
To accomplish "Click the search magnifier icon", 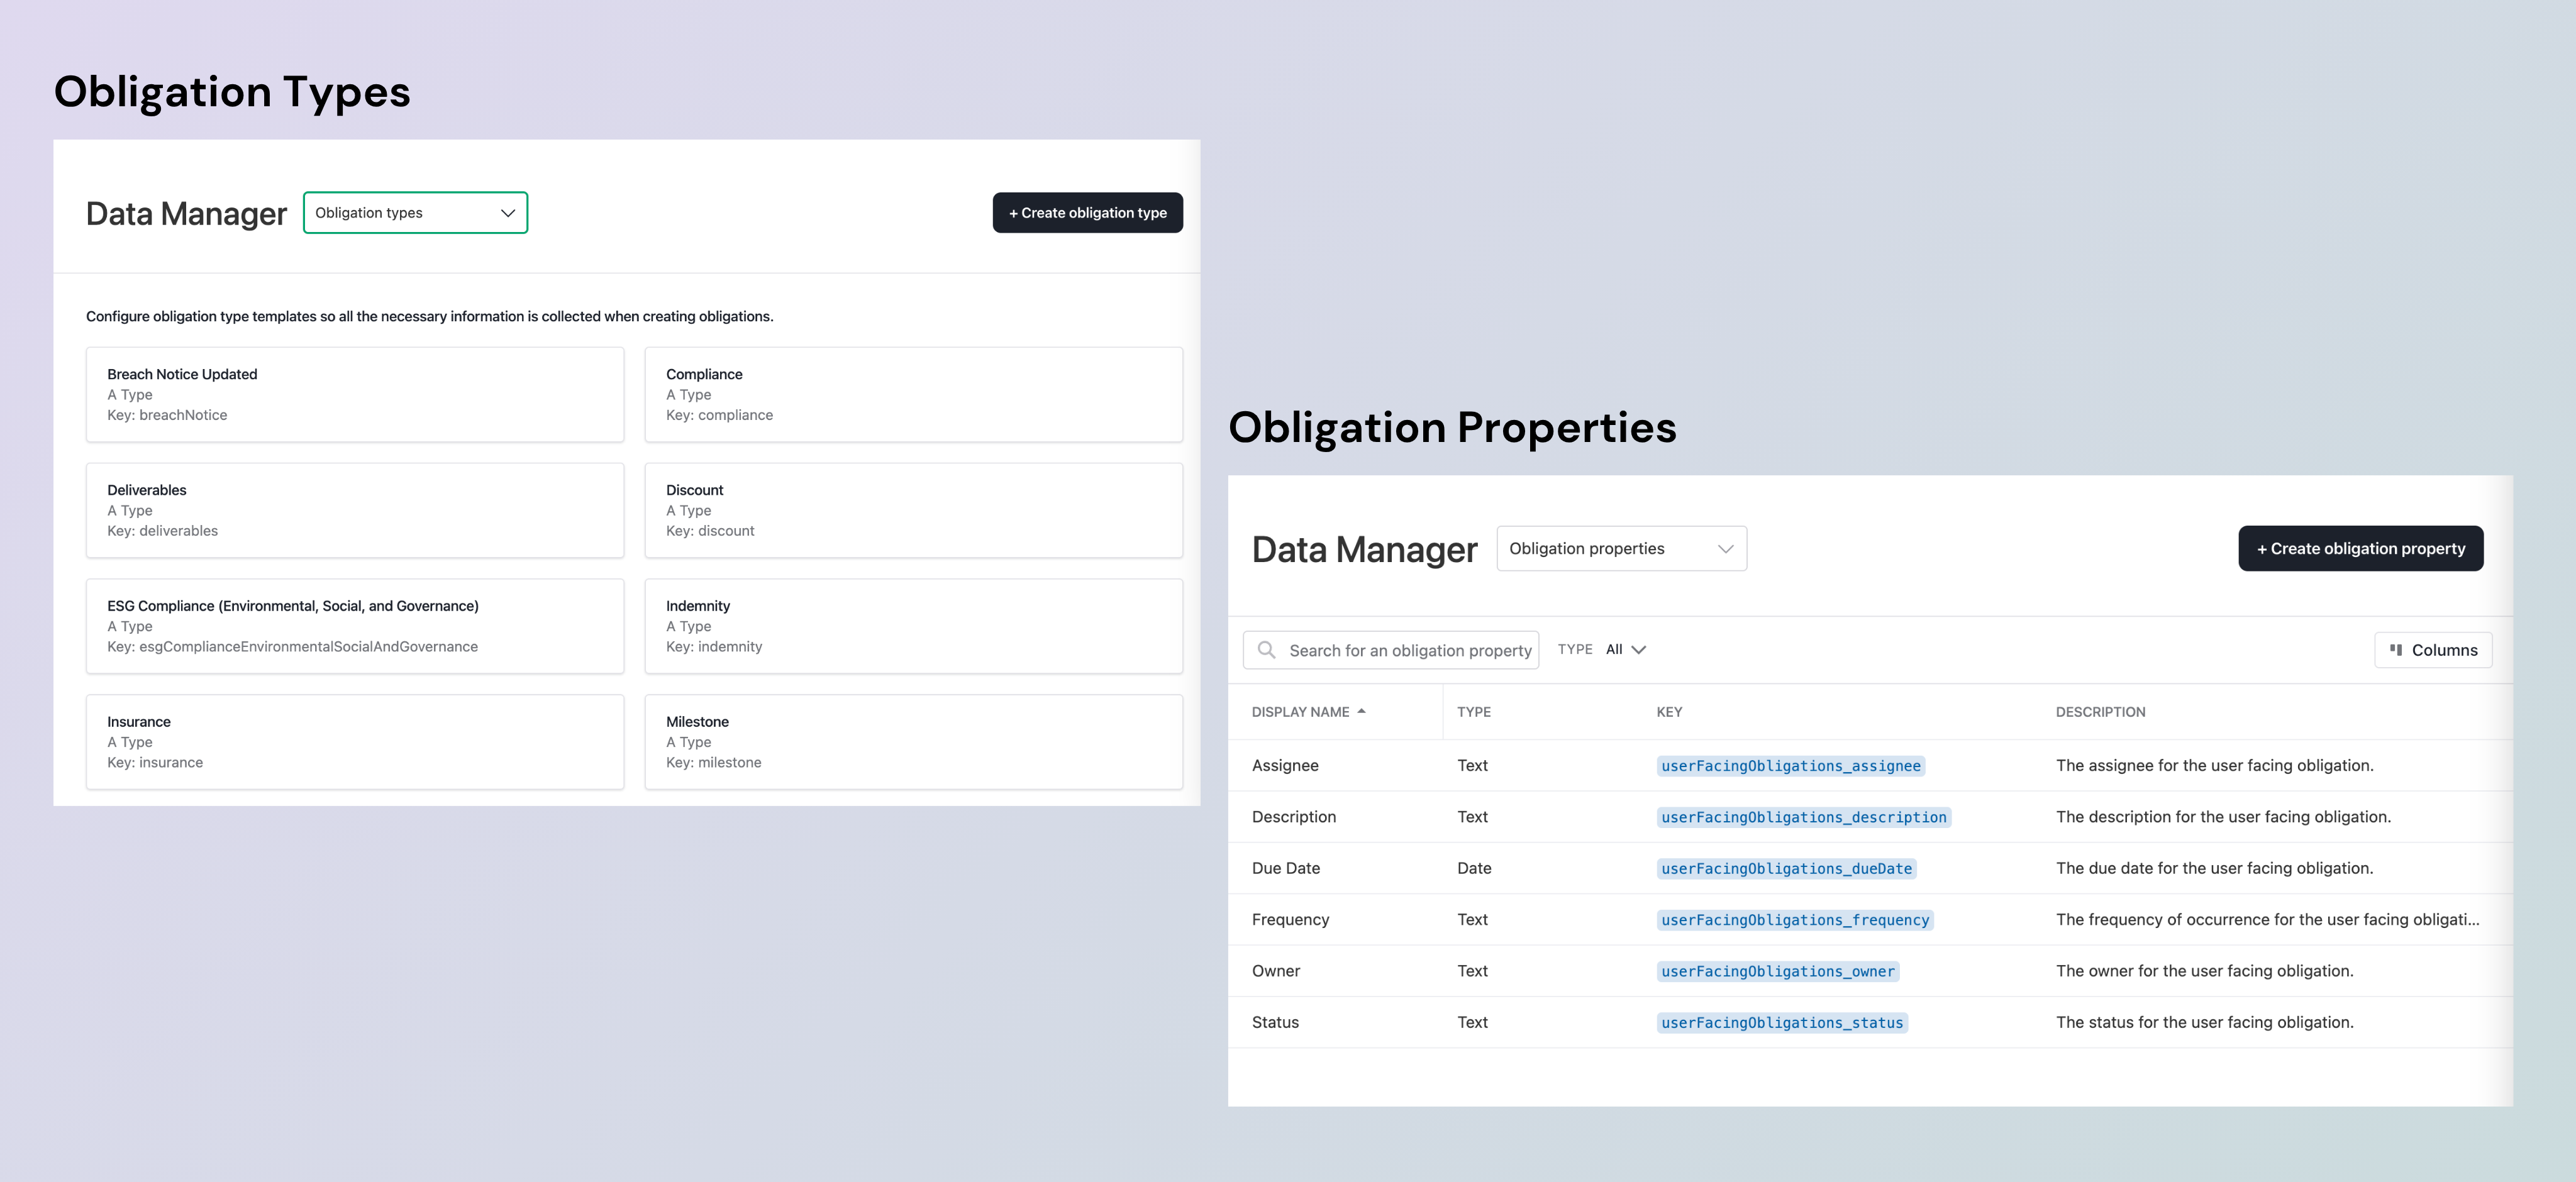I will point(1266,650).
